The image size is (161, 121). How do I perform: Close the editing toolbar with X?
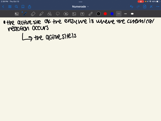click(x=151, y=7)
